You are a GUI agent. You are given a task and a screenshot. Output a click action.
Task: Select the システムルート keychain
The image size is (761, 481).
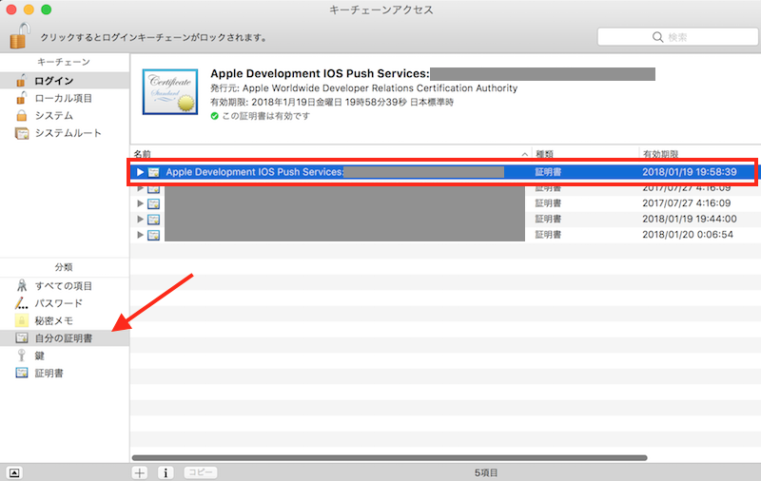click(x=65, y=133)
